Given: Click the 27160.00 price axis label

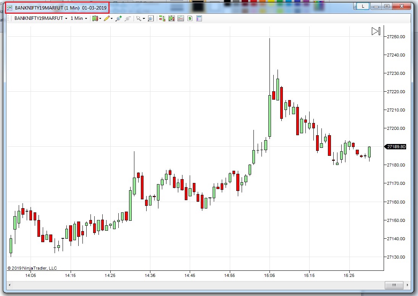Looking at the screenshot, I should click(x=396, y=202).
